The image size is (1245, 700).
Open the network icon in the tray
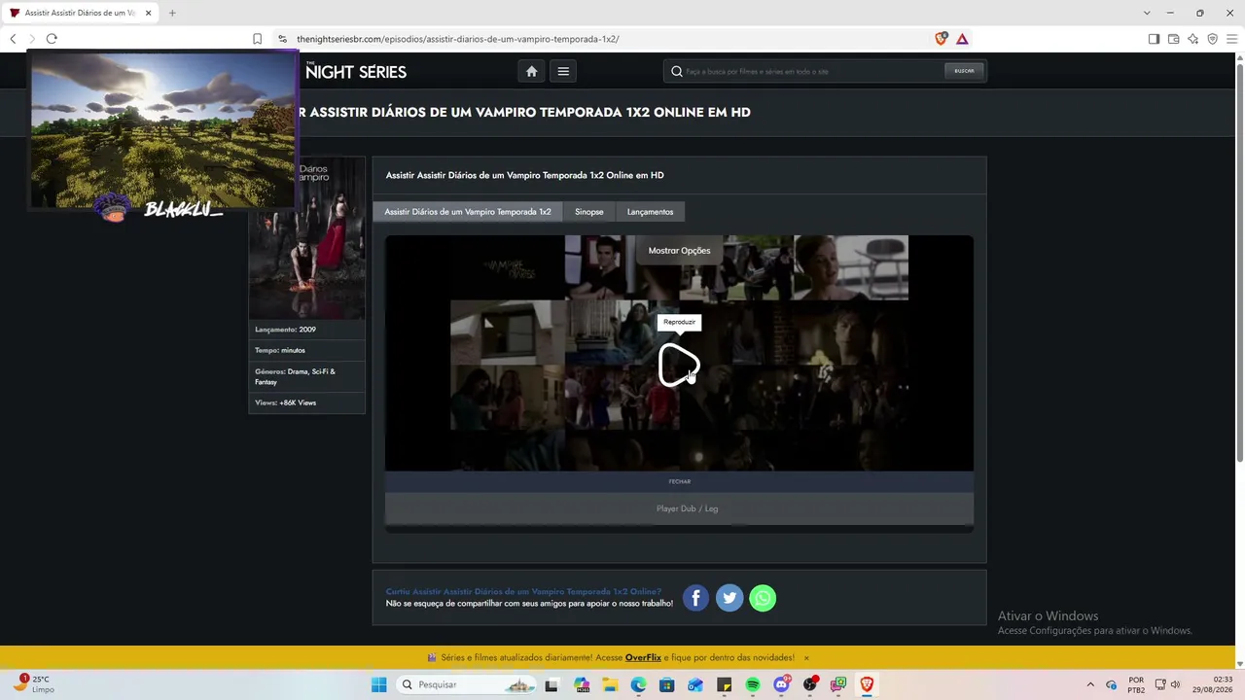(1160, 684)
